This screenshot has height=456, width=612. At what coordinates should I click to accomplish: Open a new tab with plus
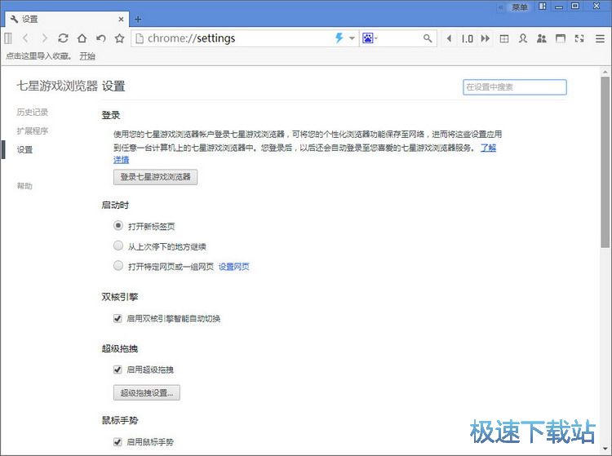click(x=138, y=19)
